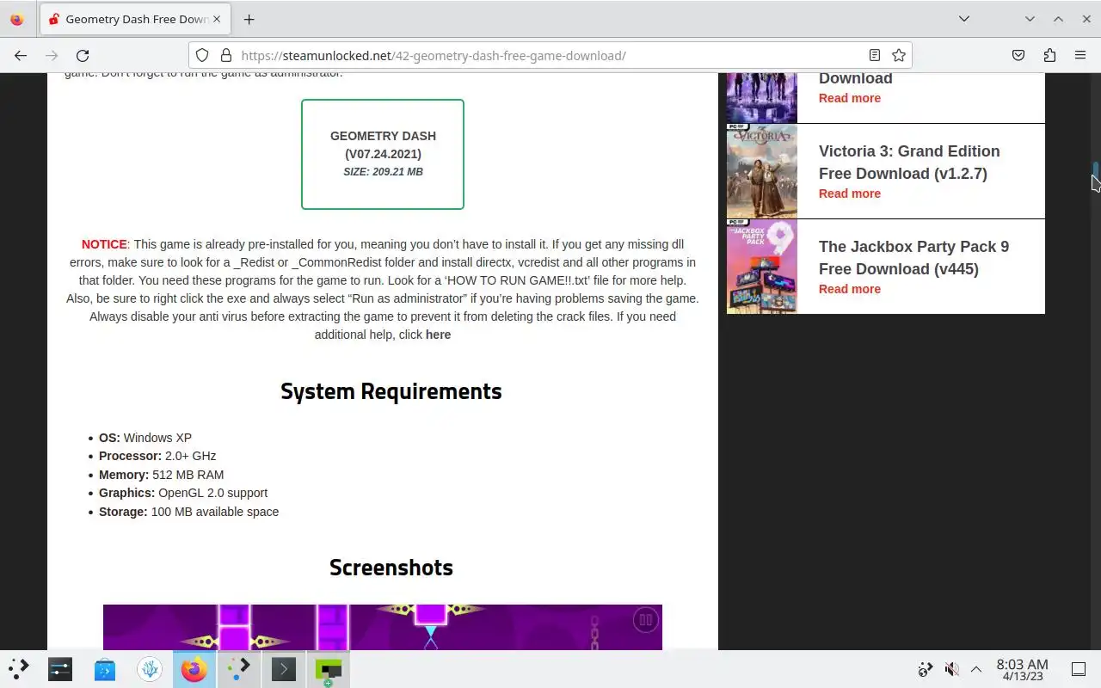The image size is (1101, 688).
Task: Open the taskbar app next to Firefox
Action: pos(239,669)
